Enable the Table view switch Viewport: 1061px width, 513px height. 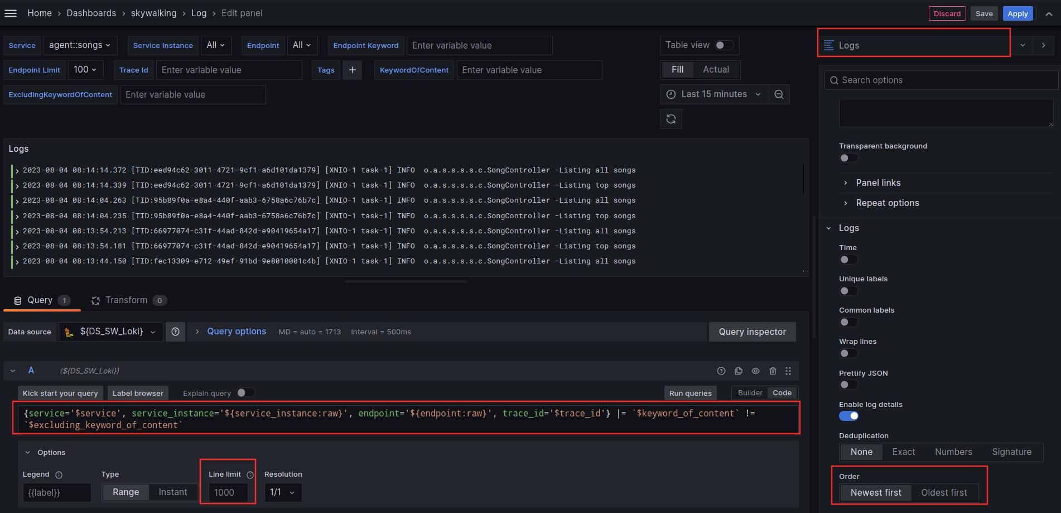point(724,45)
